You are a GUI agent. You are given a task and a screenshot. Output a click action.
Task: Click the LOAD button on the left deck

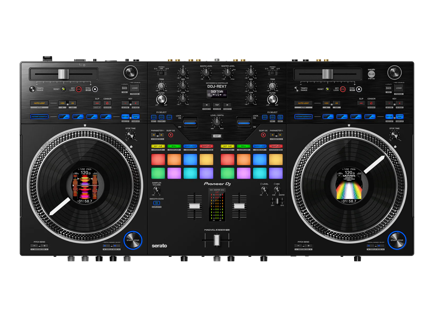coord(135,88)
